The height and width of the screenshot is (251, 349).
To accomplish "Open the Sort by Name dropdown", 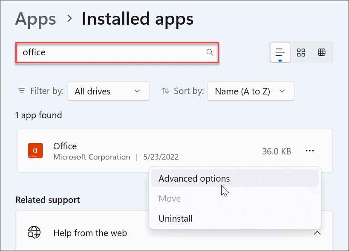I will point(251,91).
